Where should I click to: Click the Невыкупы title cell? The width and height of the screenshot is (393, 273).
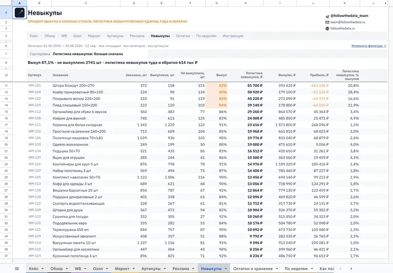(x=45, y=13)
